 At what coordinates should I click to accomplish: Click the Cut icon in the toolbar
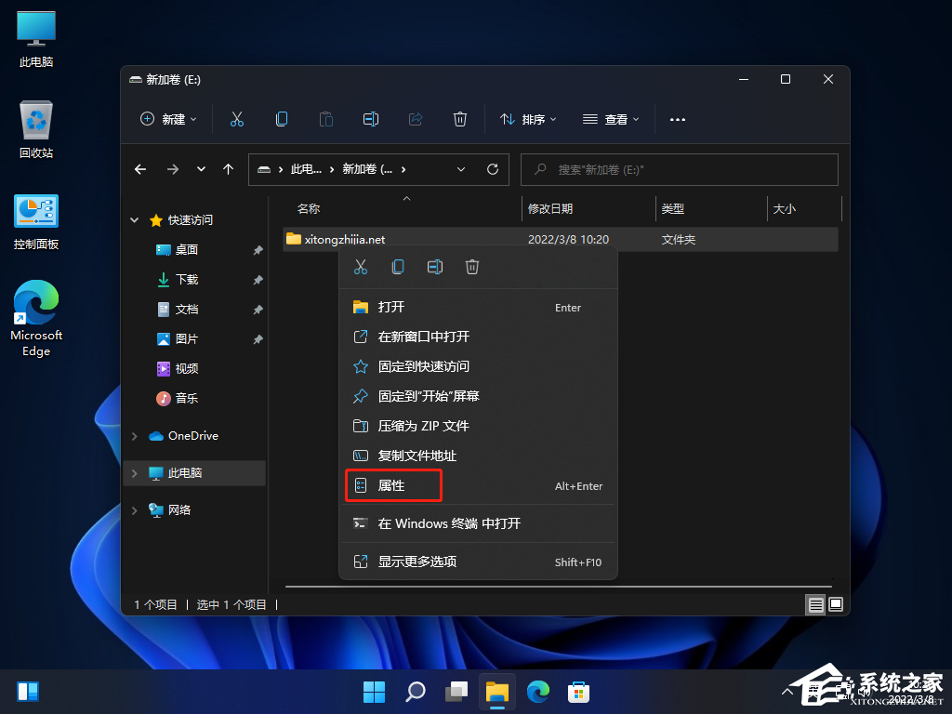tap(237, 119)
